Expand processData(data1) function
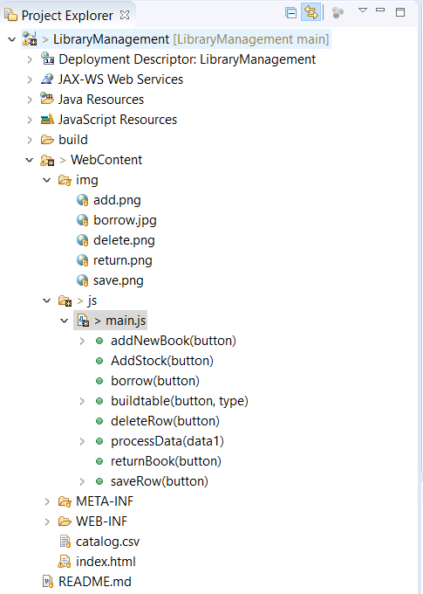Screen dimensions: 423x594 (82, 441)
